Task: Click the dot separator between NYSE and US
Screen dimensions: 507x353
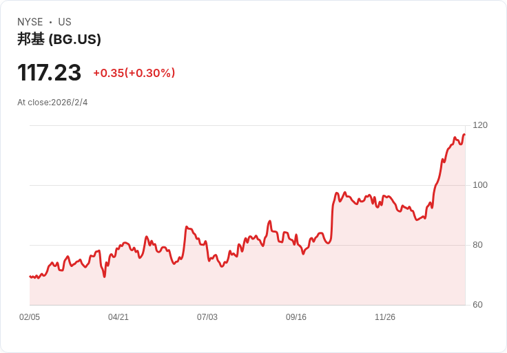Action: (x=50, y=22)
